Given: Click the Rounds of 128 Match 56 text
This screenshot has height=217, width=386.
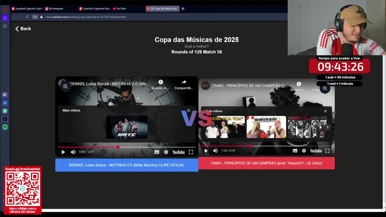Looking at the screenshot, I should click(x=197, y=52).
